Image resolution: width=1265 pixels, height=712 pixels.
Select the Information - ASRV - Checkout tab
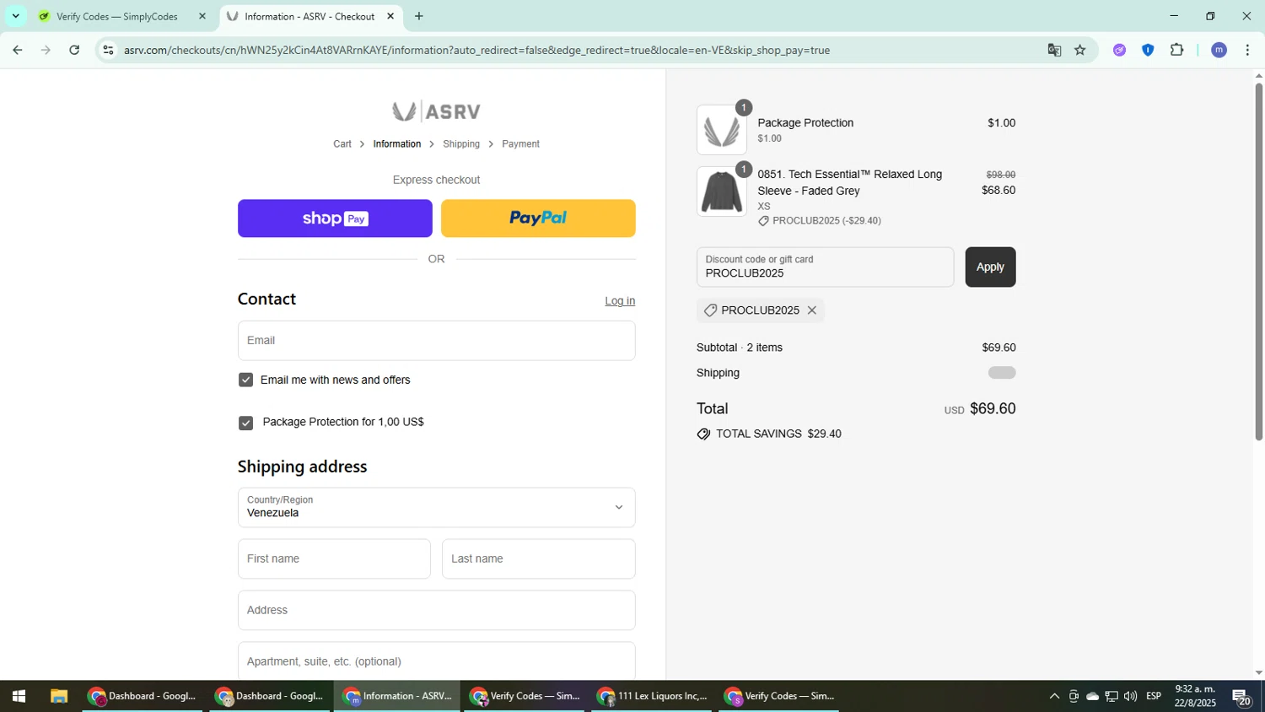tap(310, 16)
